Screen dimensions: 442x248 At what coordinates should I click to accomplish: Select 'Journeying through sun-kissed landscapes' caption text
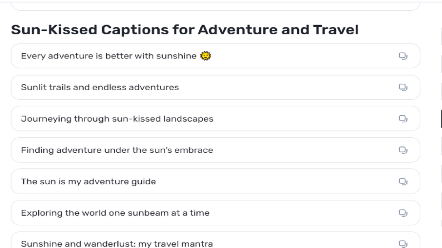117,119
